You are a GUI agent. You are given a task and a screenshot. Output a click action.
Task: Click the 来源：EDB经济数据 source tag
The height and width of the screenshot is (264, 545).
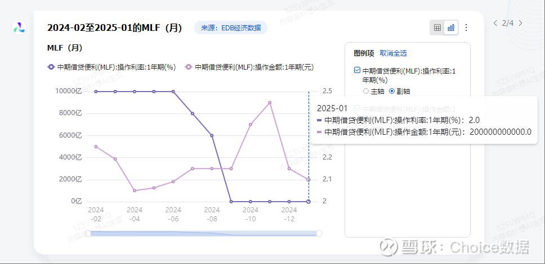point(231,28)
